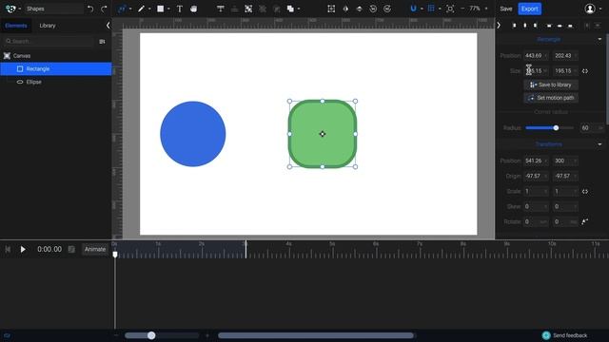Collapse the right properties panel
Screen dimensions: 609x342
tap(499, 26)
